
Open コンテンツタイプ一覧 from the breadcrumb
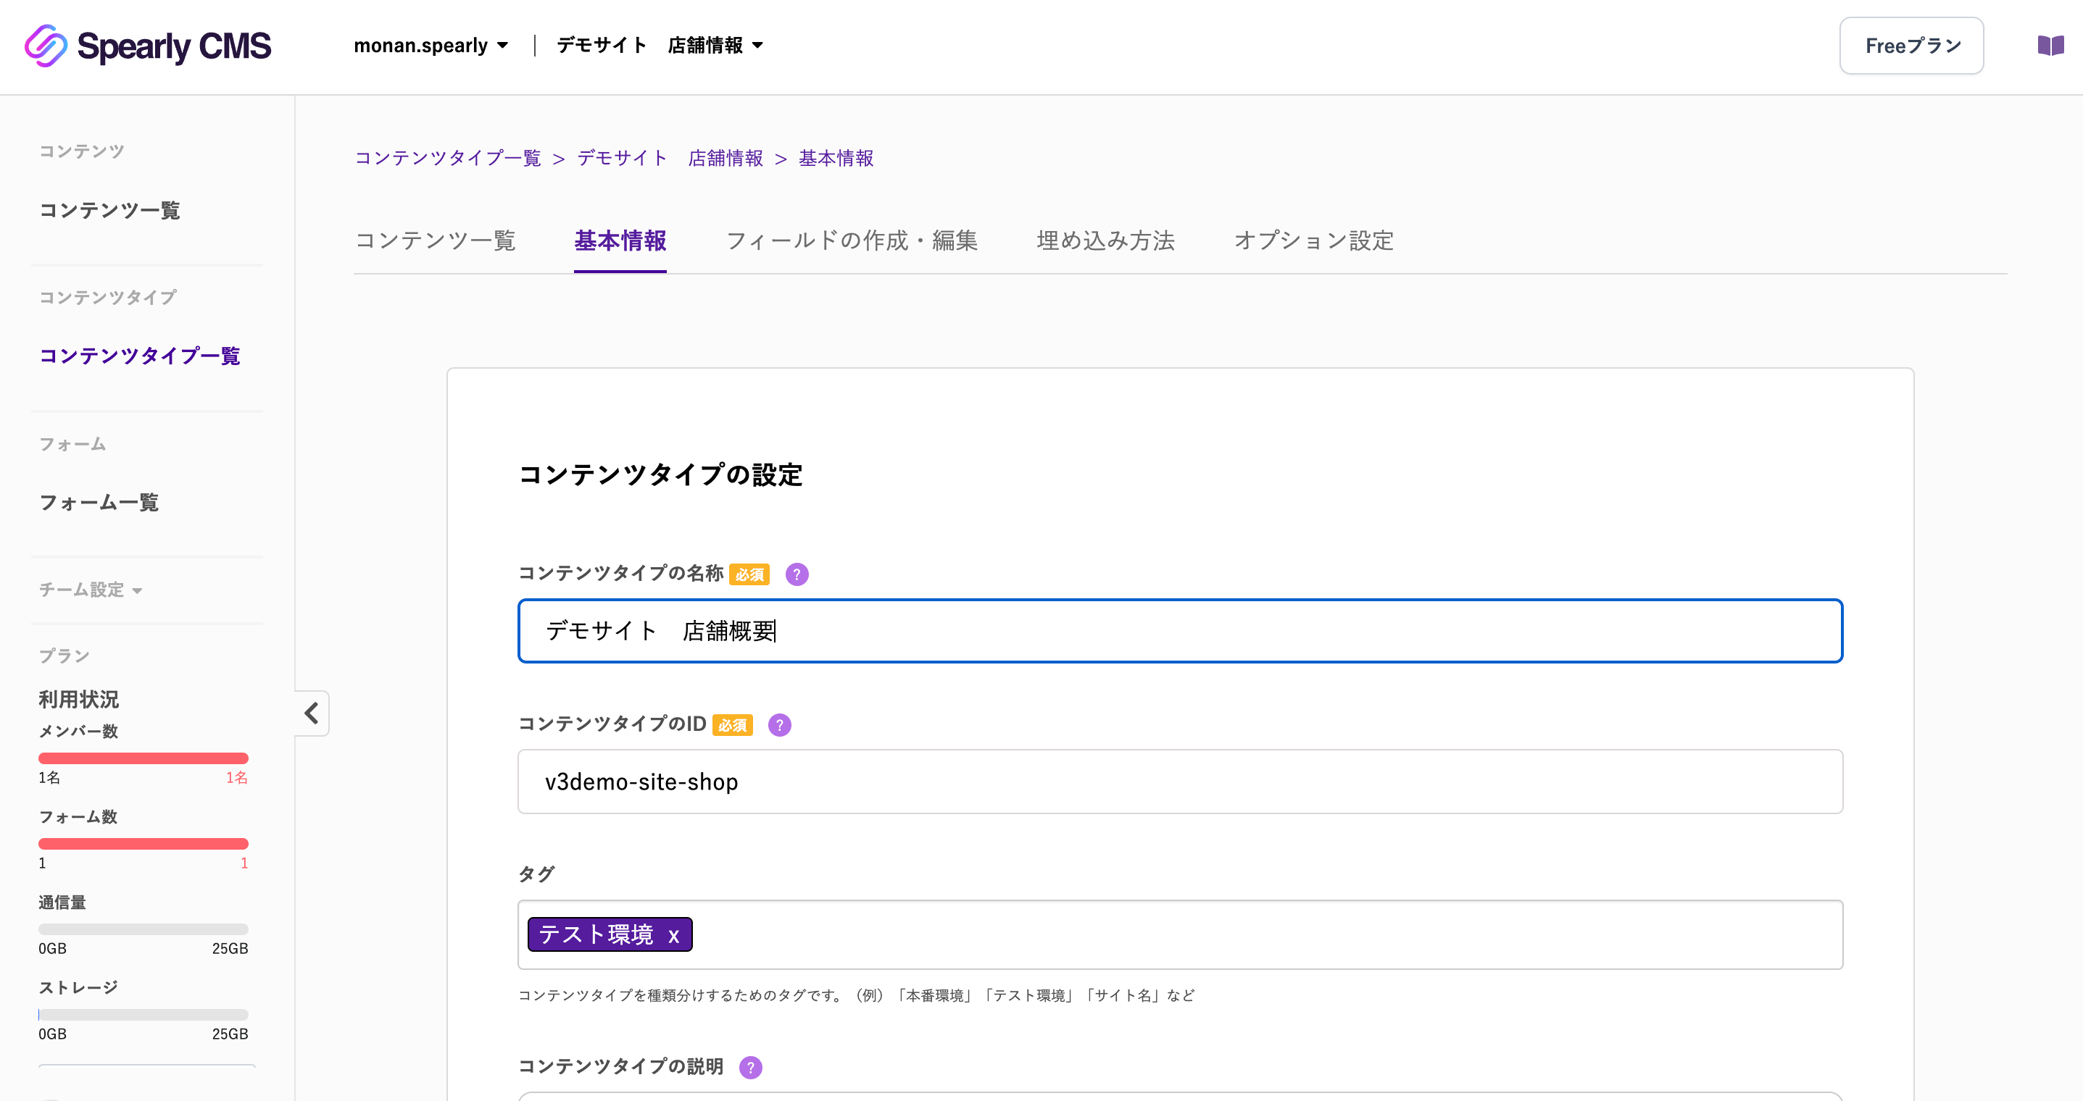coord(447,159)
